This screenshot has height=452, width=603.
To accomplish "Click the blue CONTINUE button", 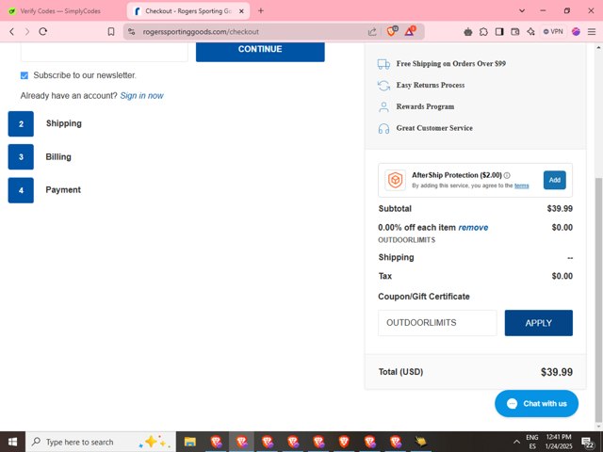I will (260, 52).
